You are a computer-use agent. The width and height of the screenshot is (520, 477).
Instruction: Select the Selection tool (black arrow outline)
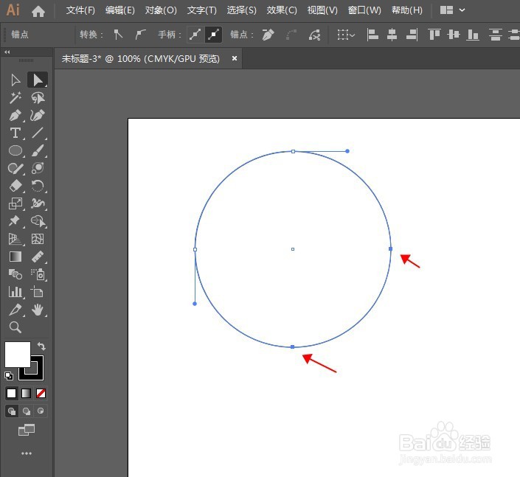click(x=15, y=80)
